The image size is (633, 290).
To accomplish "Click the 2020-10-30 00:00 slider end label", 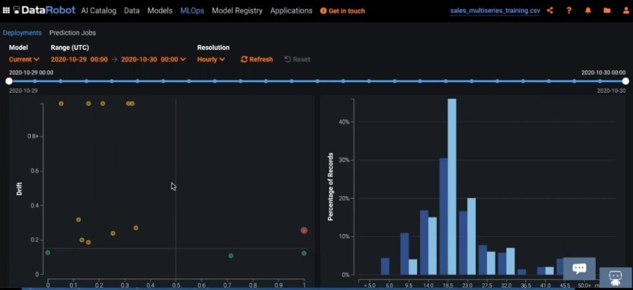I will (603, 73).
